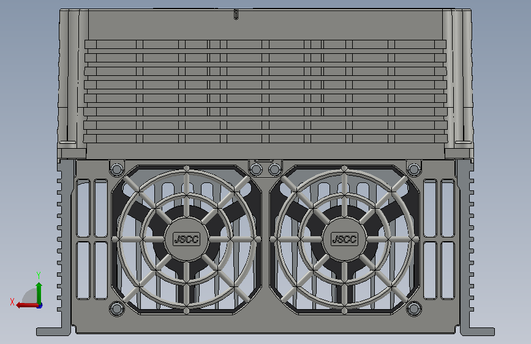Click the blue Z axis dot of the triad
This screenshot has width=531, height=344.
point(40,305)
